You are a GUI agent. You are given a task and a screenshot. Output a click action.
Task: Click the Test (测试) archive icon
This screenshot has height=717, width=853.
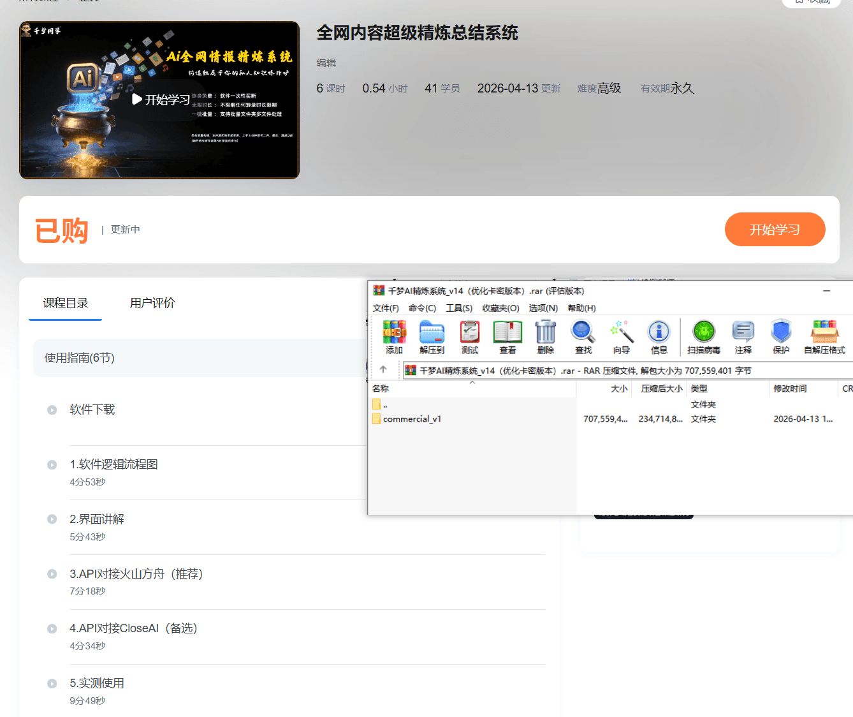tap(470, 337)
